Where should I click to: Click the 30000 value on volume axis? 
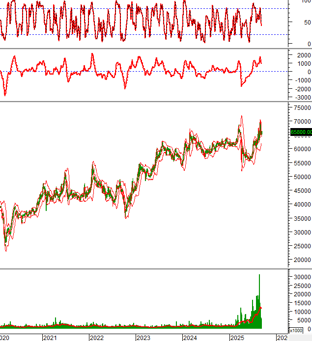(302, 277)
